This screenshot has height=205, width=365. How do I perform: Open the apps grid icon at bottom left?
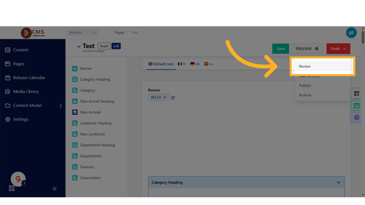pyautogui.click(x=12, y=188)
